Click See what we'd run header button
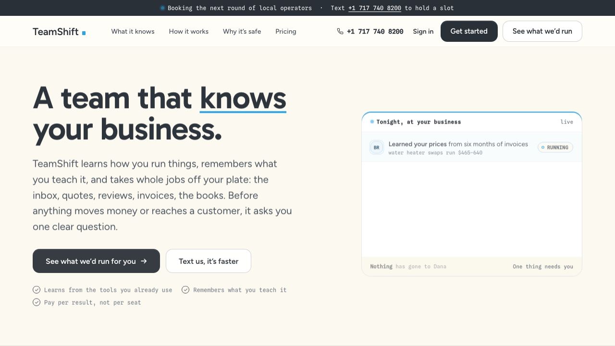Viewport: 615px width, 346px height. coord(542,31)
